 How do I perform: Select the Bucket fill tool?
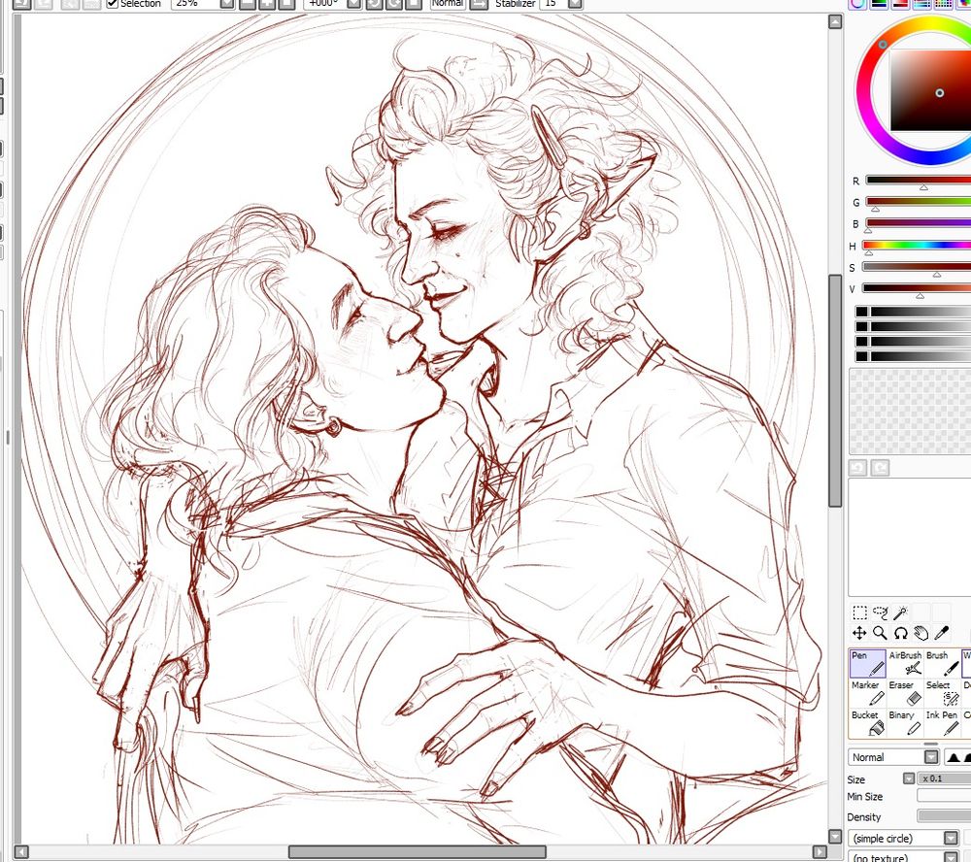point(866,721)
